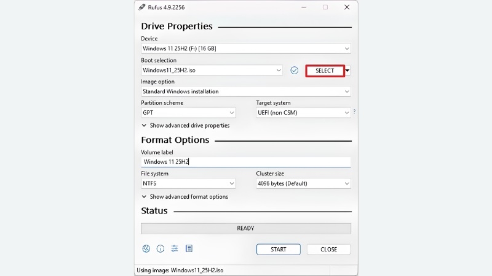
Task: Click the START button
Action: coord(279,250)
